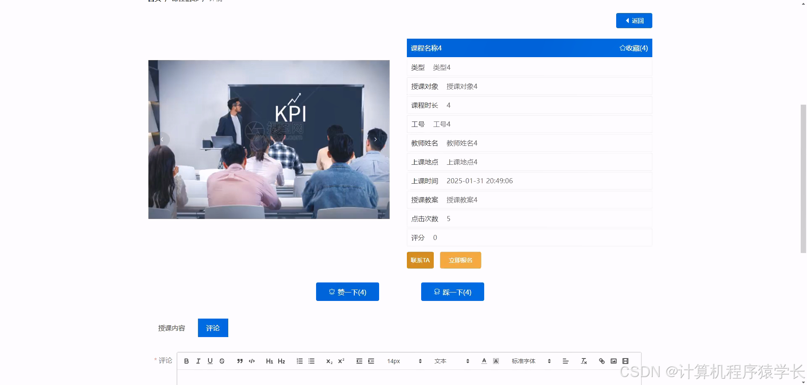Apply Heading 1 (H1) style
Image resolution: width=807 pixels, height=385 pixels.
pyautogui.click(x=269, y=361)
